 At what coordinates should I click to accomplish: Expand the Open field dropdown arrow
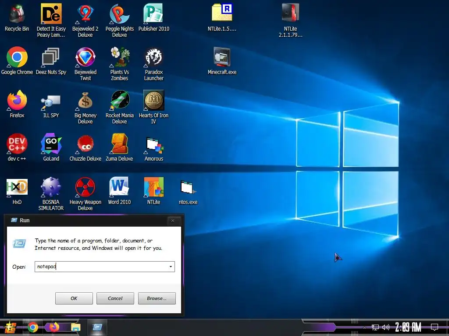coord(171,266)
